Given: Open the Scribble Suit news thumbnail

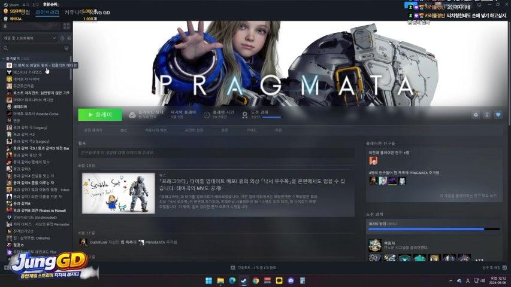Looking at the screenshot, I should (x=118, y=193).
